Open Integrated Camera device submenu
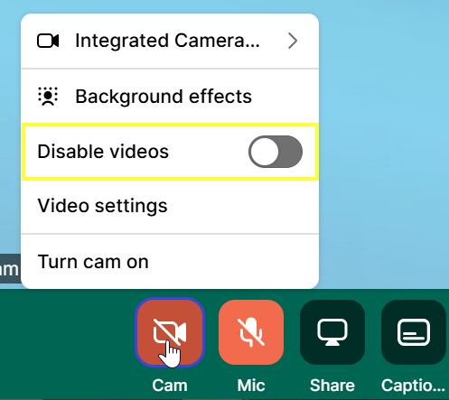The image size is (449, 400). click(x=170, y=41)
